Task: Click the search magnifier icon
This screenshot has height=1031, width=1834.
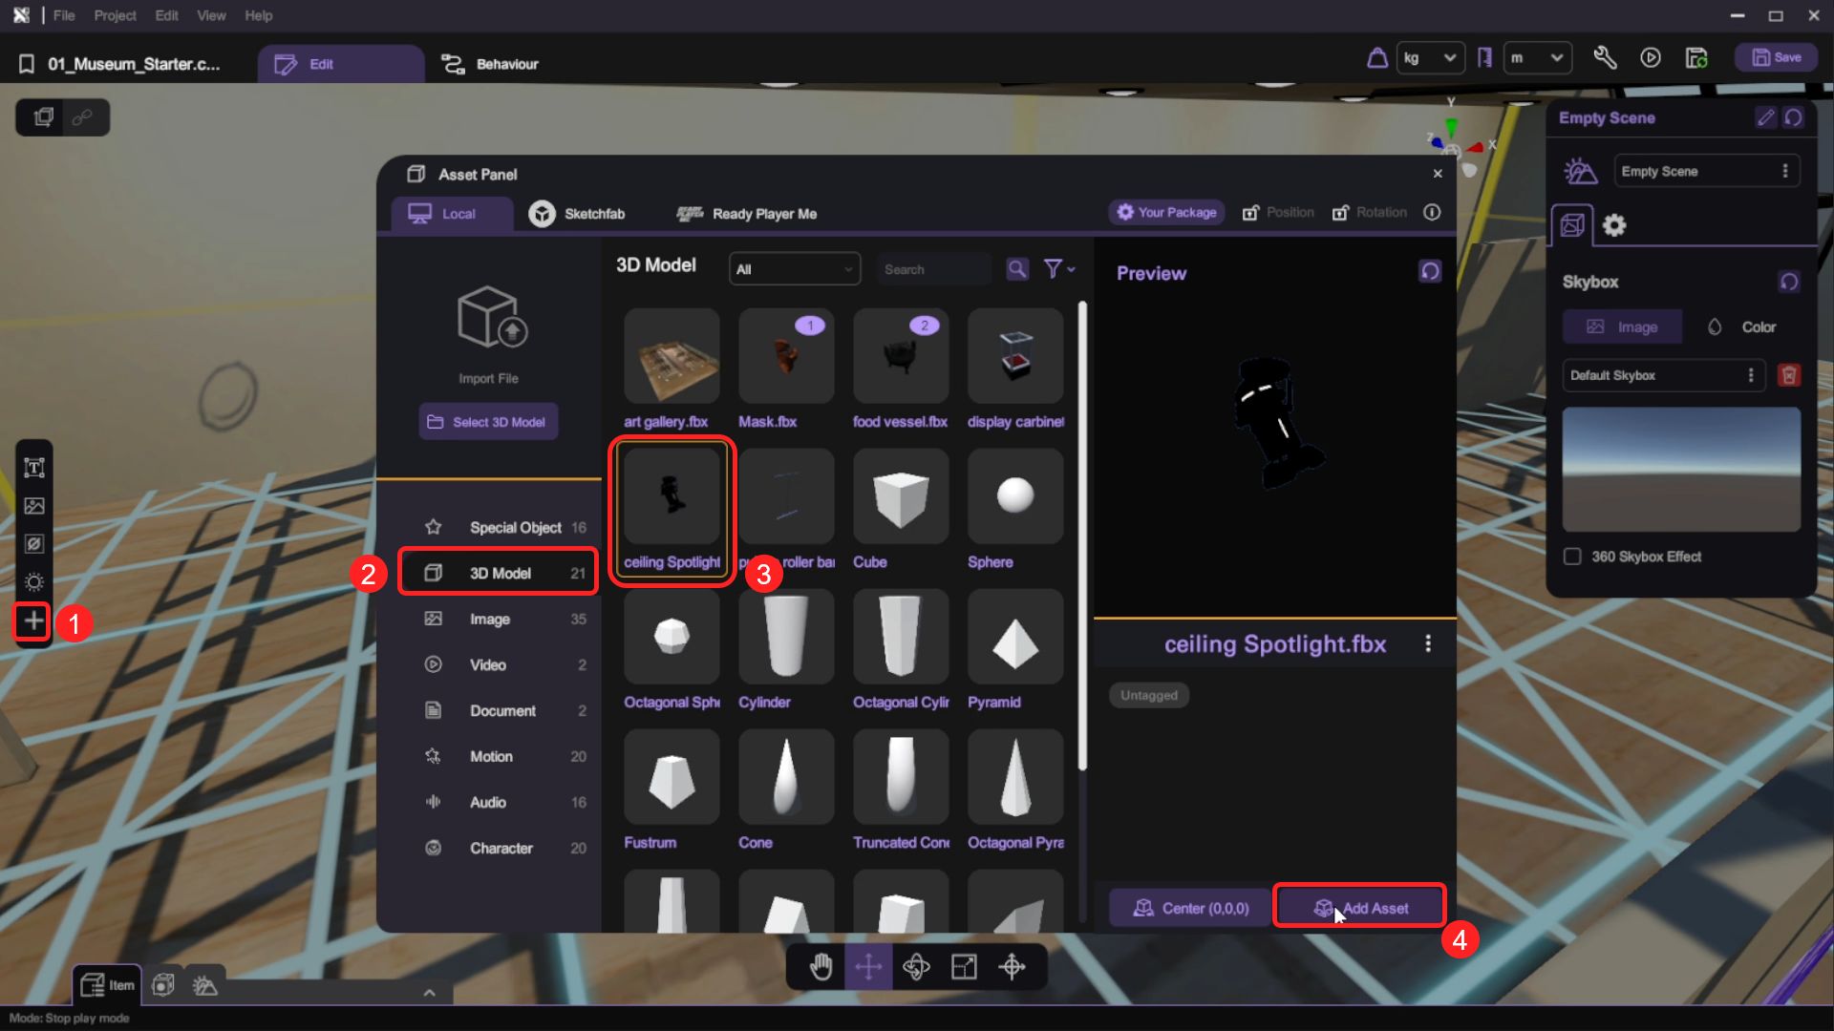Action: tap(1017, 269)
